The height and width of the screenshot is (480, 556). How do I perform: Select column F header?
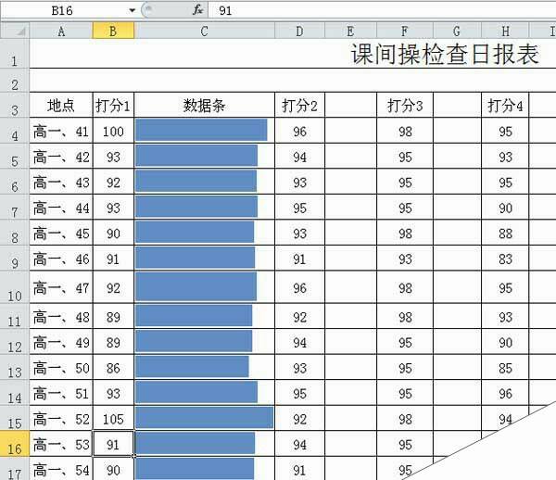click(x=405, y=31)
